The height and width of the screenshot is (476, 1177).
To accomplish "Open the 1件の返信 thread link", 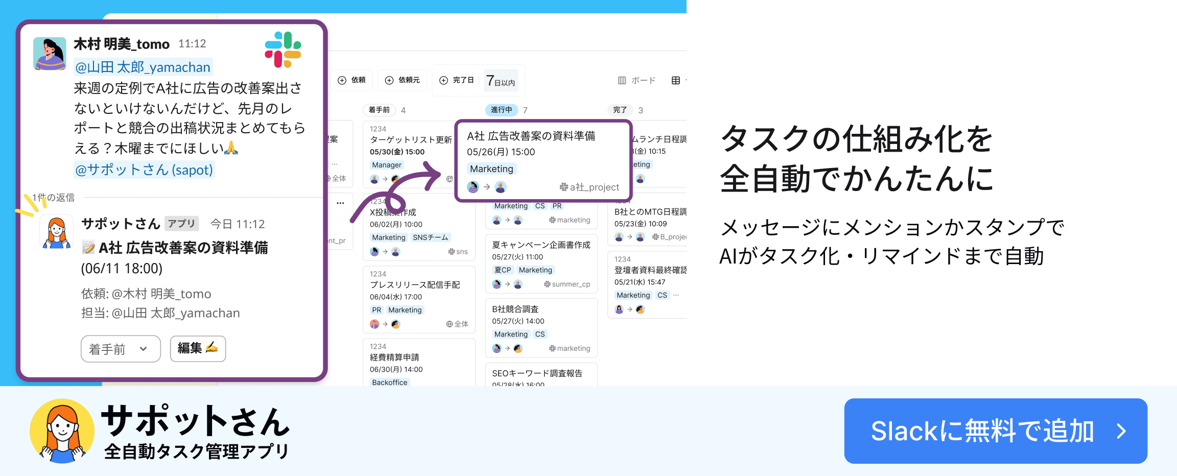I will [54, 197].
